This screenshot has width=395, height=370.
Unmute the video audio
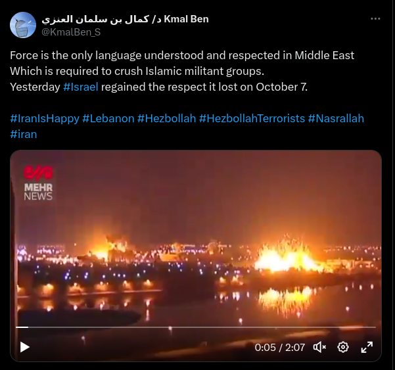tap(319, 348)
